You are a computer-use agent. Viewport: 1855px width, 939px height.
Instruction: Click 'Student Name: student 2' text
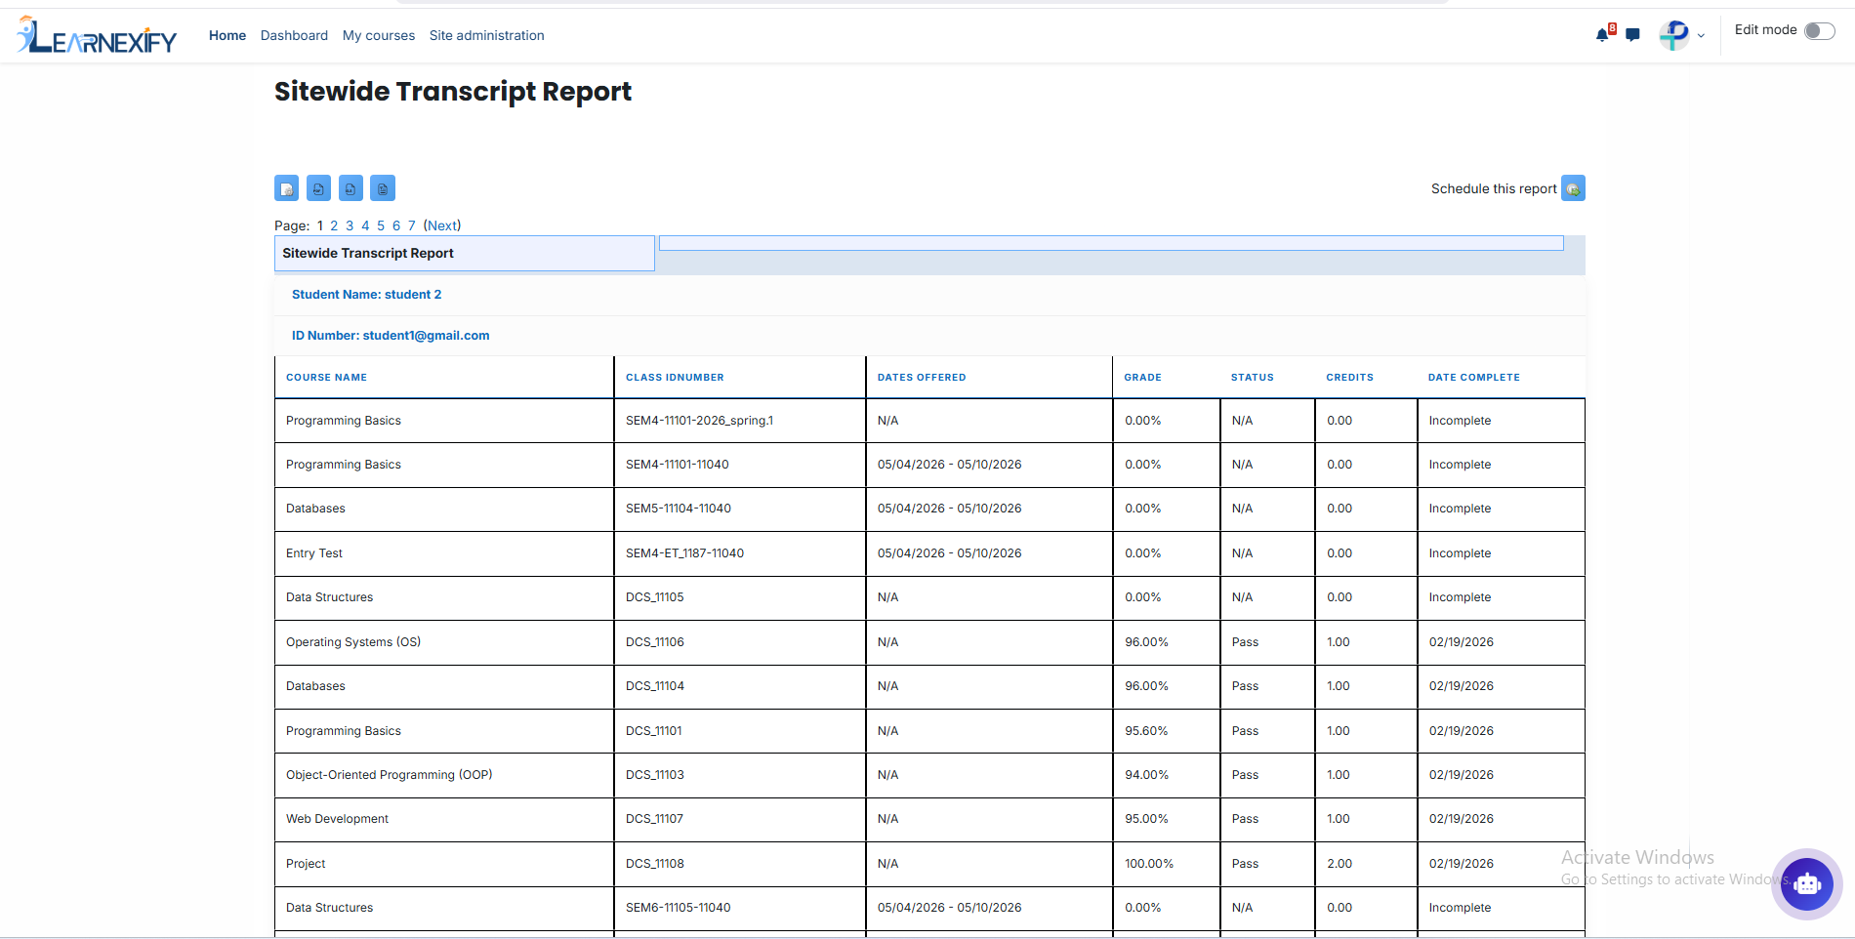coord(366,295)
